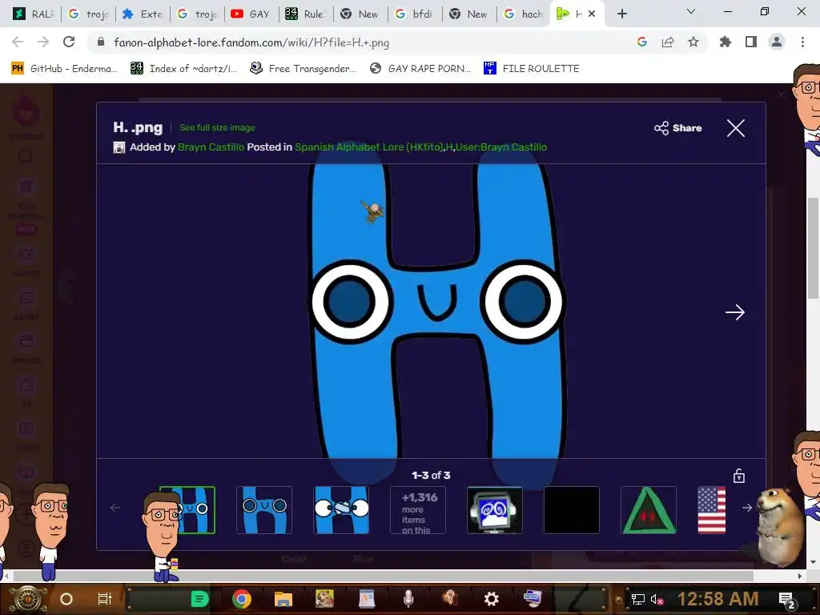820x615 pixels.
Task: Open Chrome from the taskbar
Action: pos(241,599)
